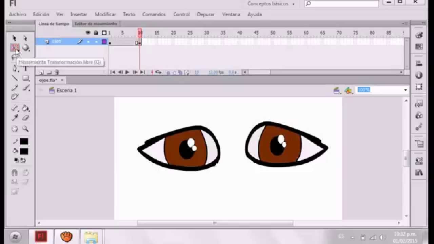Select the Zoom magnifier tool
This screenshot has width=434, height=244.
pyautogui.click(x=25, y=129)
